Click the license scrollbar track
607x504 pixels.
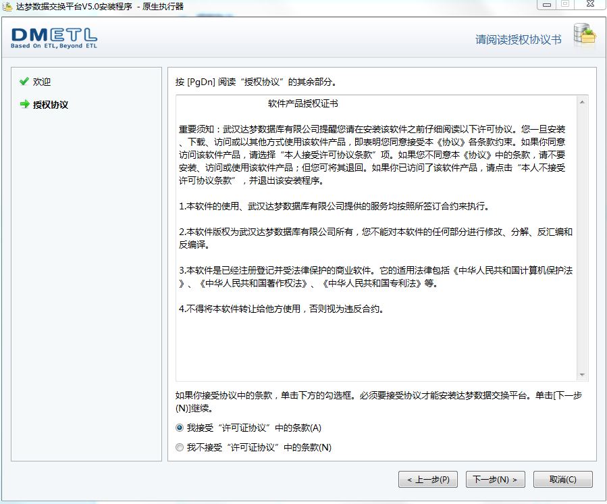(x=582, y=238)
